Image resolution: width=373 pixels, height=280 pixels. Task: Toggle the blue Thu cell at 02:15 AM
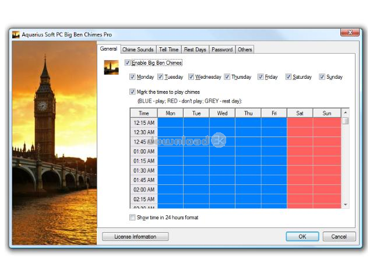click(248, 199)
